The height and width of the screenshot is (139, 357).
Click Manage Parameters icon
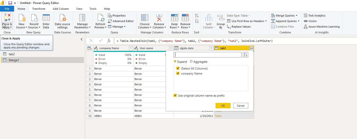tap(82, 18)
